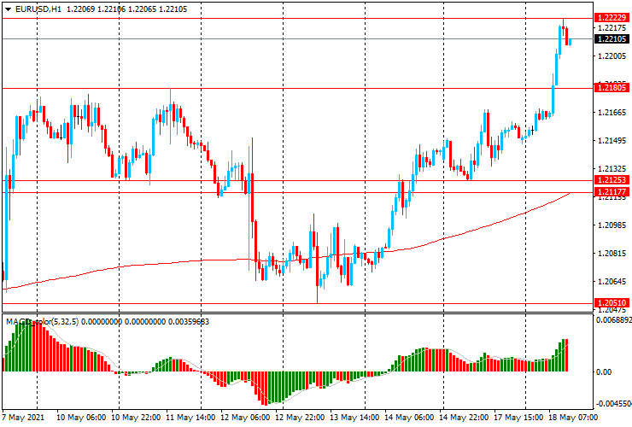Click the 13 May 14:00 time label

click(x=354, y=418)
